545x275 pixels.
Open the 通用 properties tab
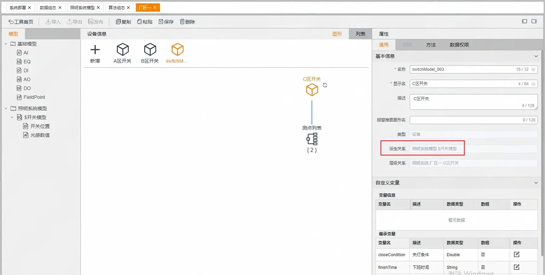(383, 45)
